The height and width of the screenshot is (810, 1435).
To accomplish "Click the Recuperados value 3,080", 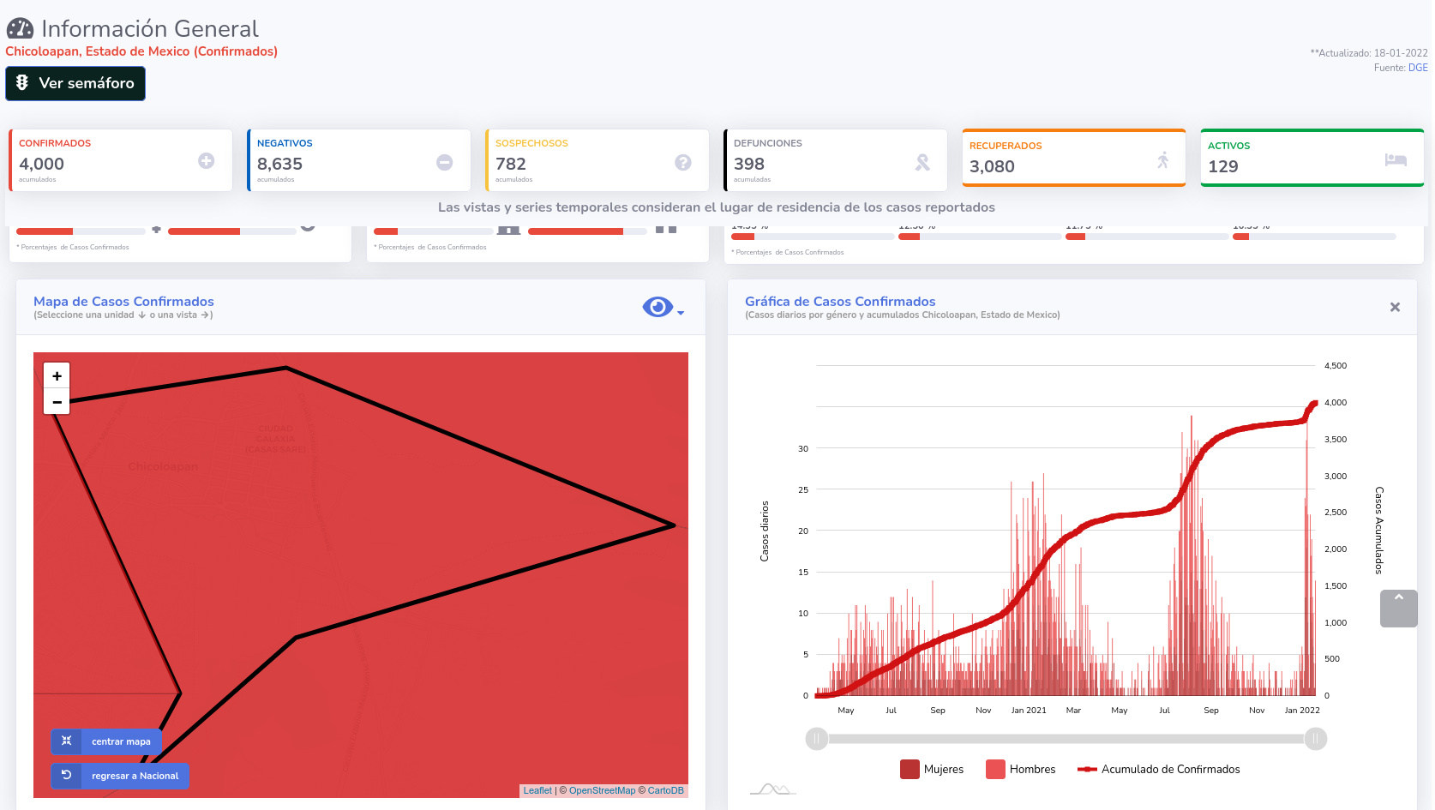I will (992, 166).
